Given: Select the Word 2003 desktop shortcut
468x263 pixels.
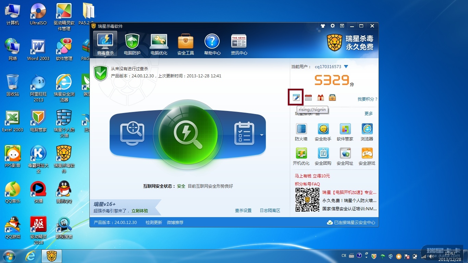Looking at the screenshot, I should pyautogui.click(x=38, y=50).
